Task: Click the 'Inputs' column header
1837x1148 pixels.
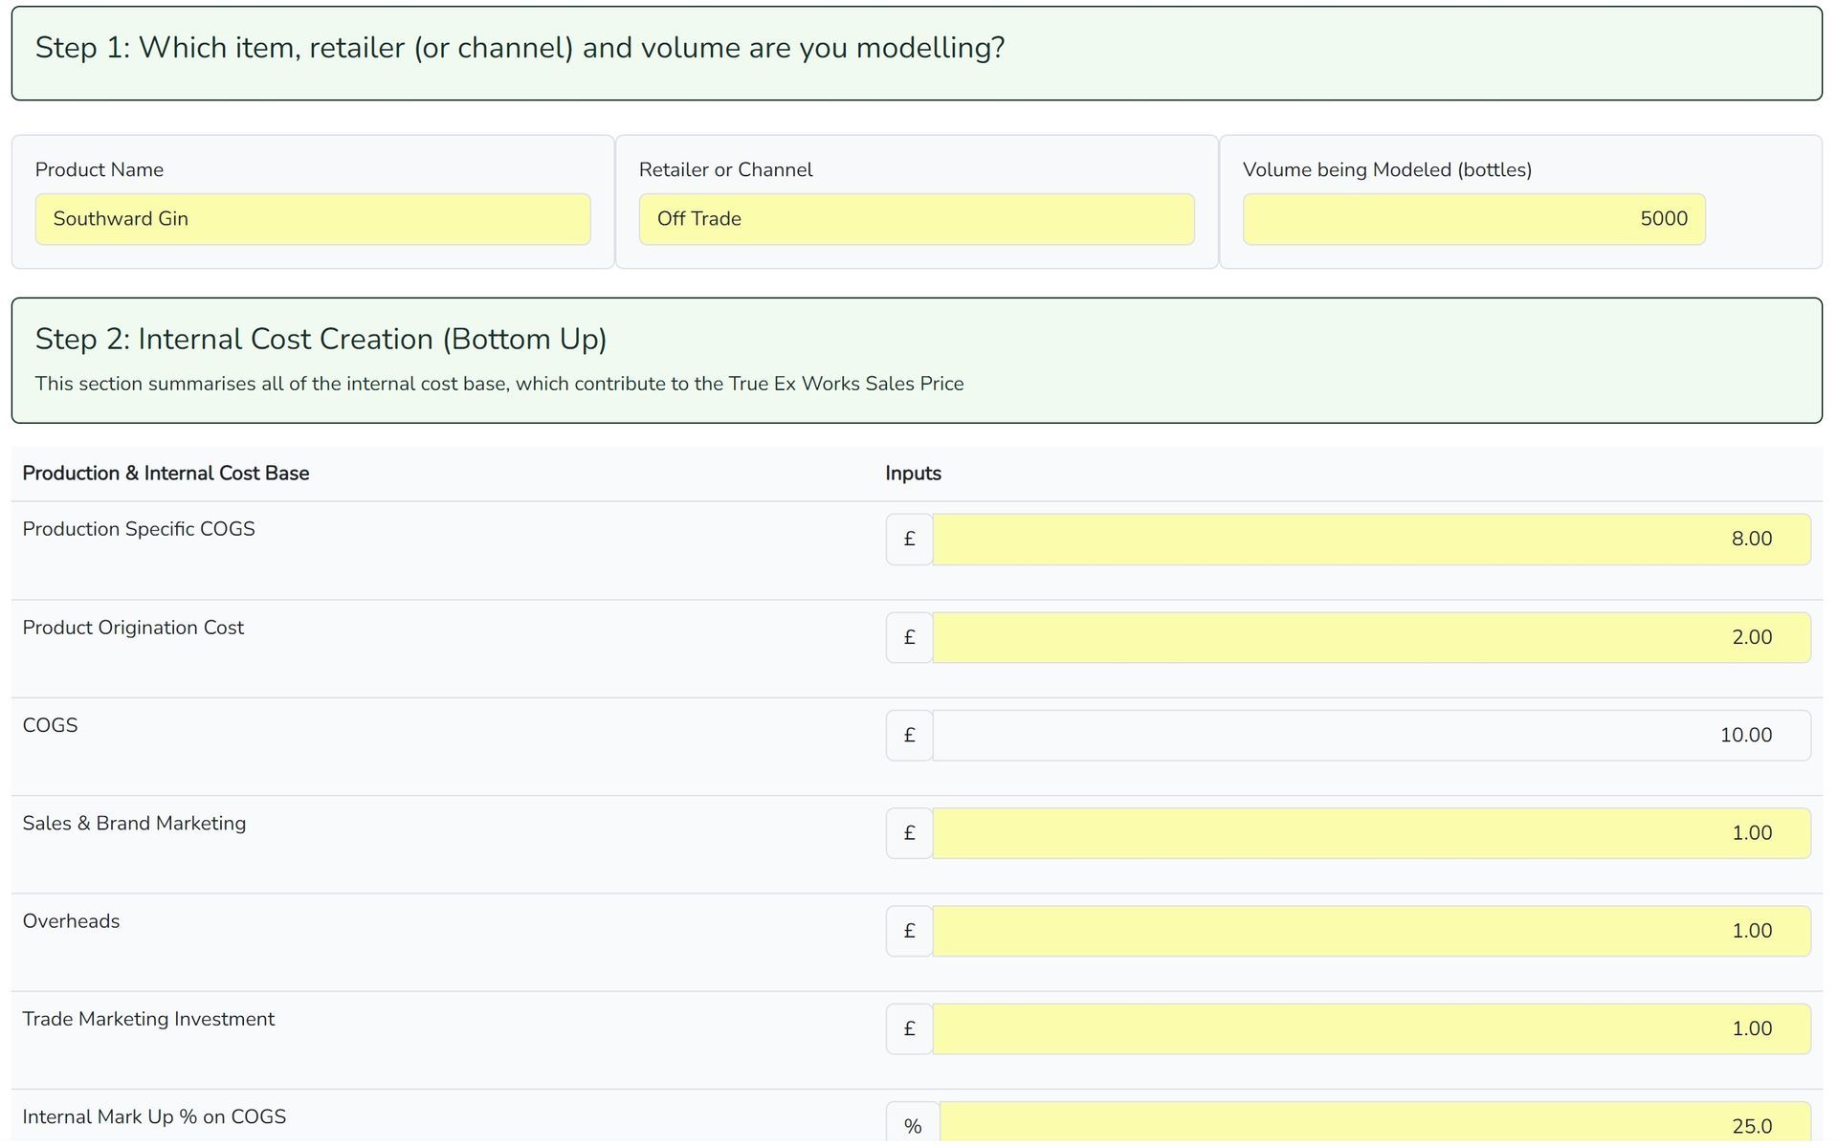Action: pyautogui.click(x=914, y=474)
